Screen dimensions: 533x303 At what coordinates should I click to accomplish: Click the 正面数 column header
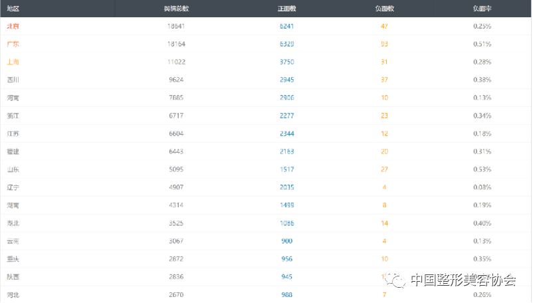click(x=286, y=9)
